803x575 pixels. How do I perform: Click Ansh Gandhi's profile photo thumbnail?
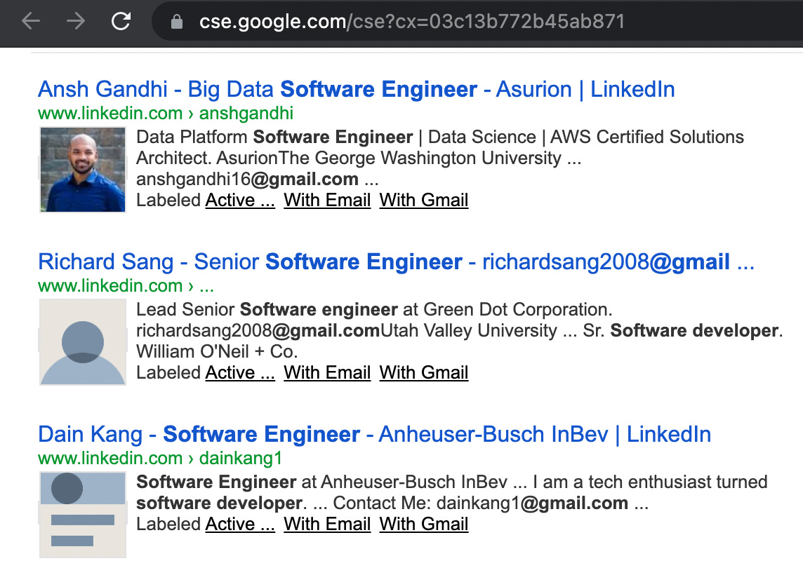(x=82, y=169)
